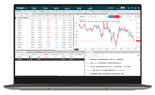Viewport: 155px width, 95px height.
Task: Open the globe language icon in header
Action: pos(135,8)
